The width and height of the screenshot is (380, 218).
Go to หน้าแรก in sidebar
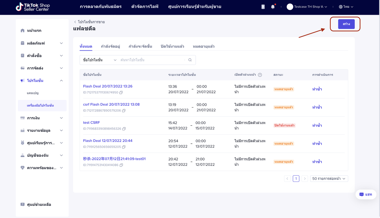coord(34,31)
